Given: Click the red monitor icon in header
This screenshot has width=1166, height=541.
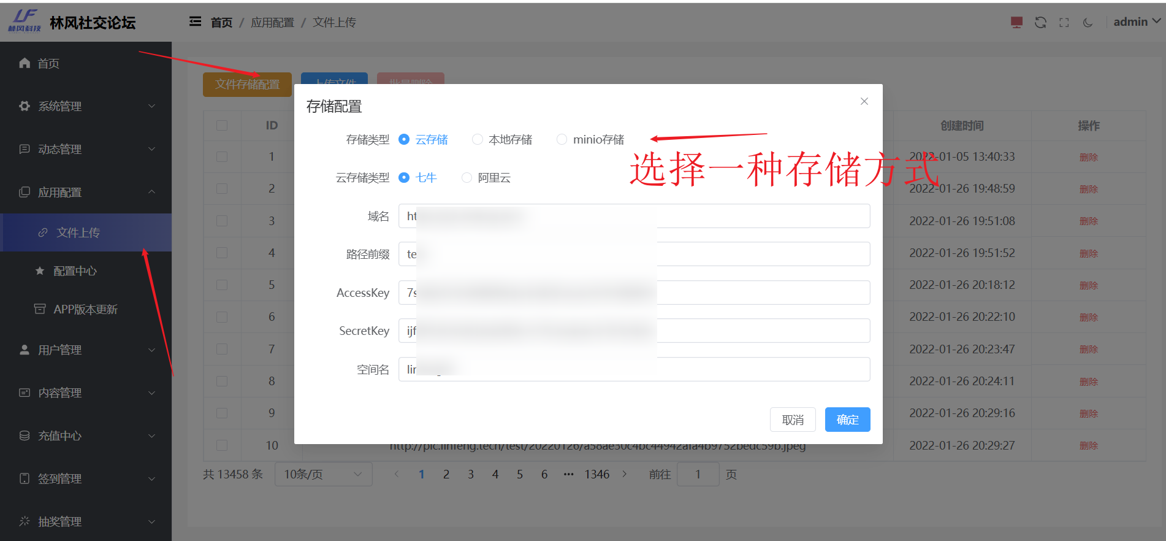Looking at the screenshot, I should tap(1016, 22).
